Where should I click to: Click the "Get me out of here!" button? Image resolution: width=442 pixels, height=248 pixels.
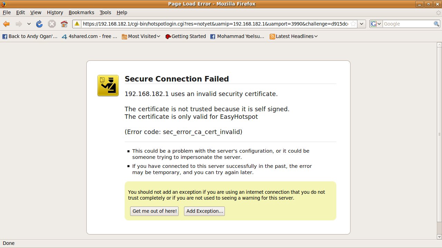coord(154,211)
